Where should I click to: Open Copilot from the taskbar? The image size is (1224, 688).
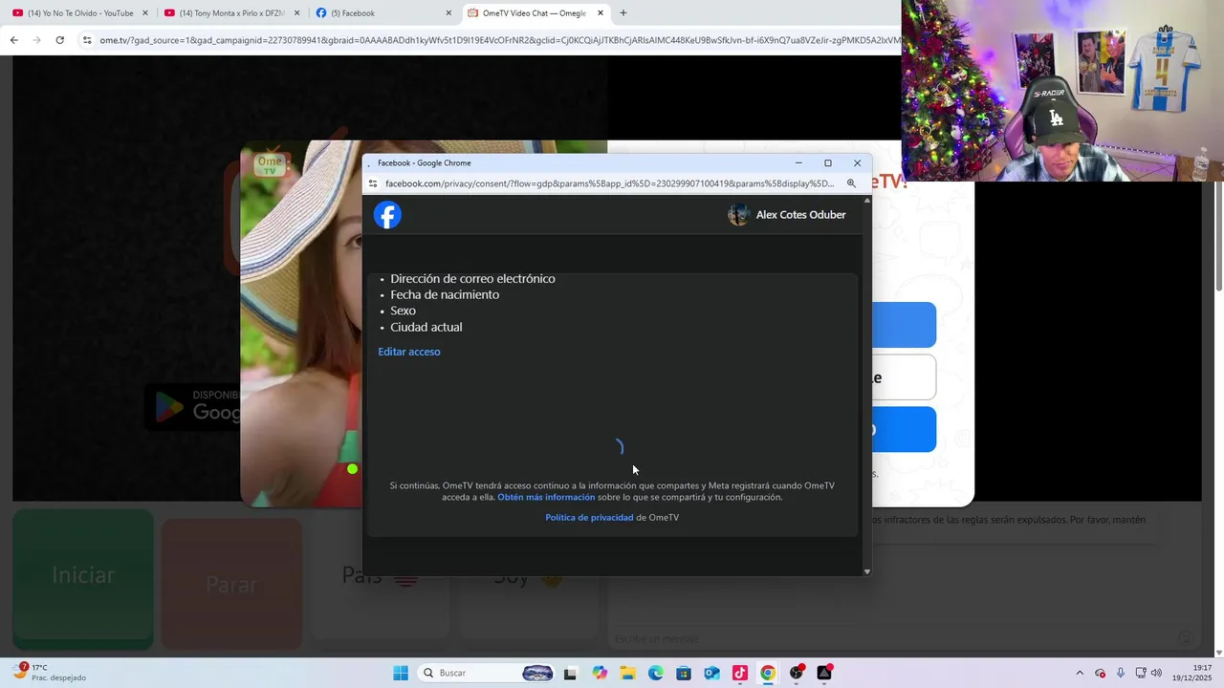click(600, 673)
